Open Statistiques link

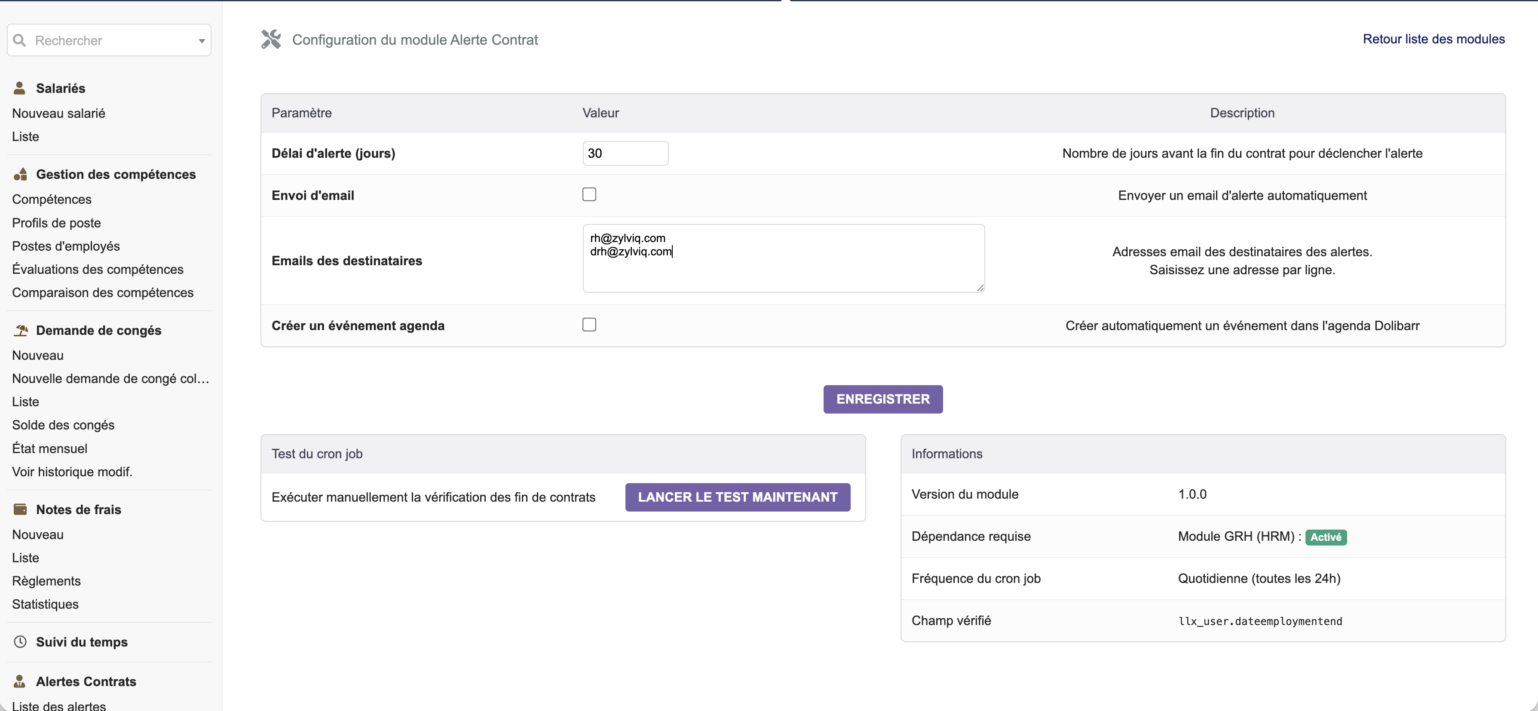tap(46, 604)
